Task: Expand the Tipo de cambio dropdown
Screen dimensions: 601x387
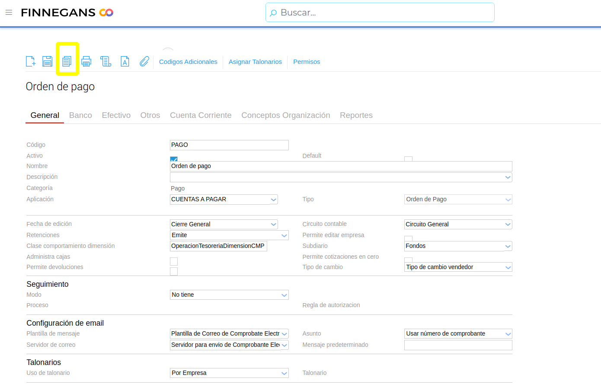Action: 508,267
